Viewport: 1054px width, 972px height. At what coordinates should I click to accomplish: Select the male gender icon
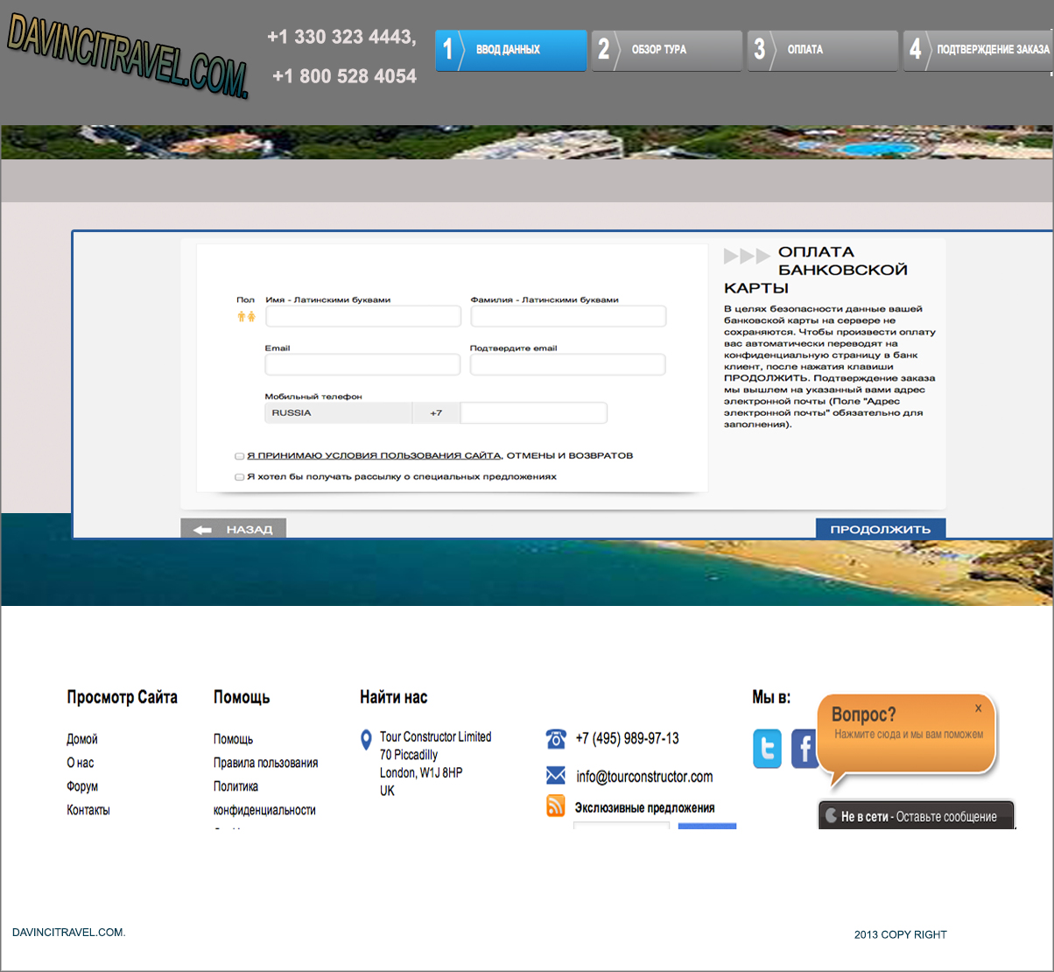tap(241, 317)
